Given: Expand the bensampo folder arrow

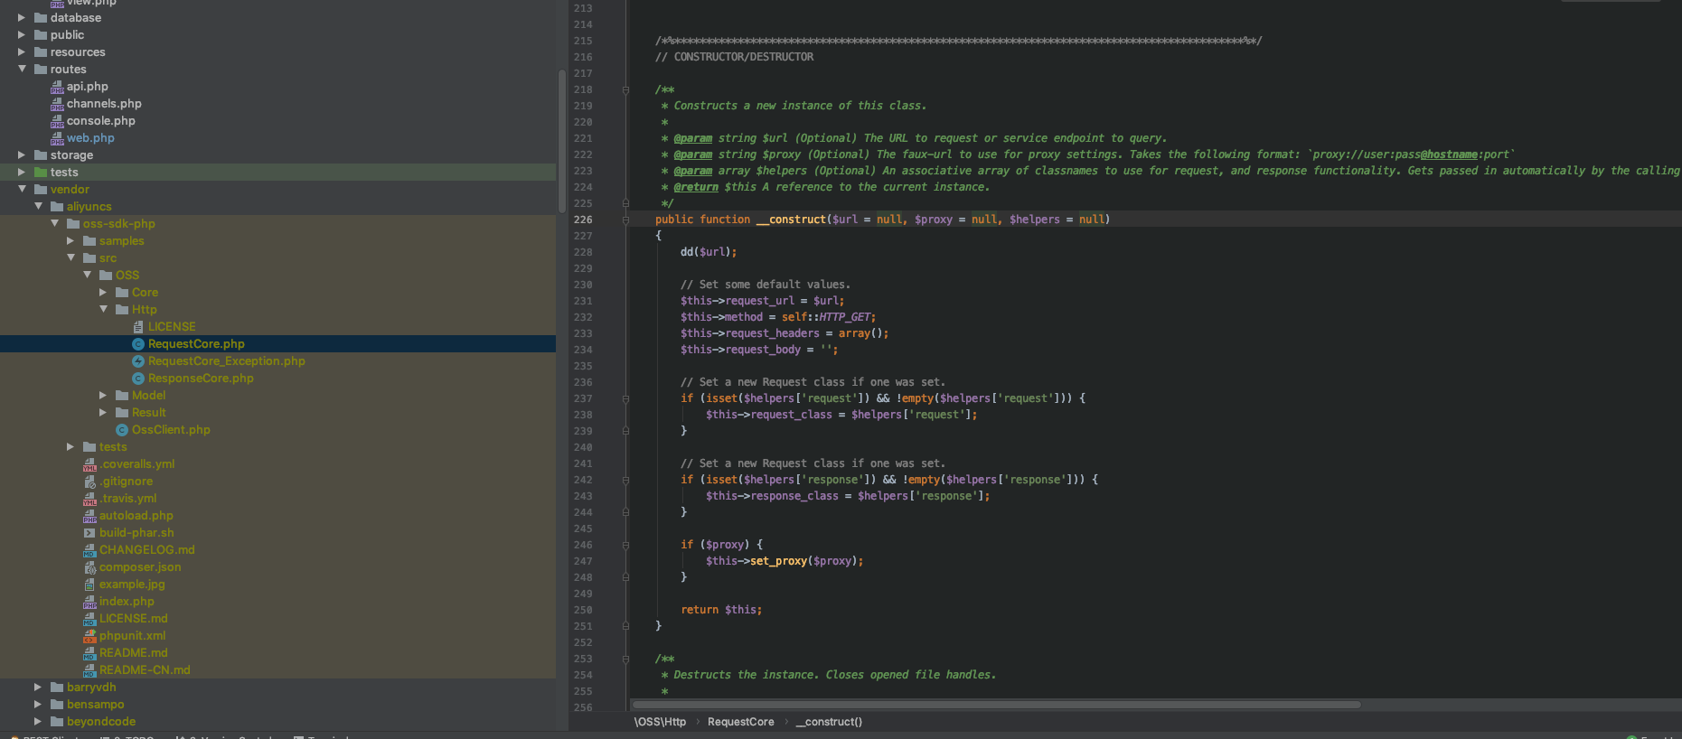Looking at the screenshot, I should 38,705.
